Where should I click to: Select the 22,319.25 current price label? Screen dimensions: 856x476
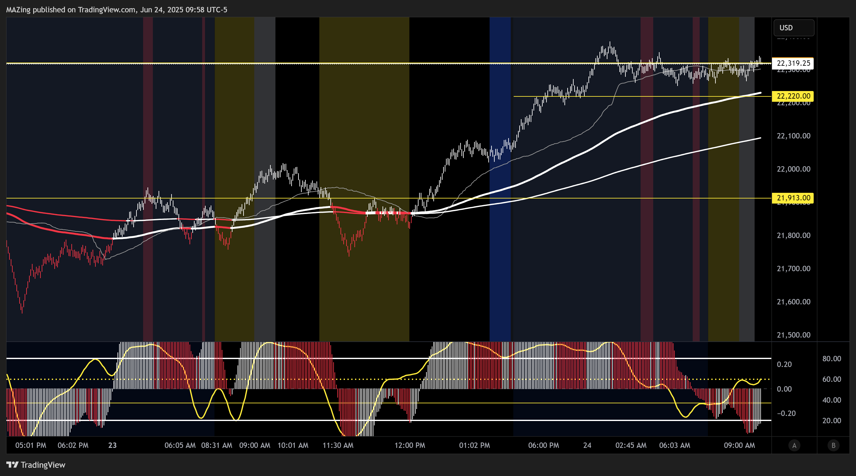[x=793, y=63]
